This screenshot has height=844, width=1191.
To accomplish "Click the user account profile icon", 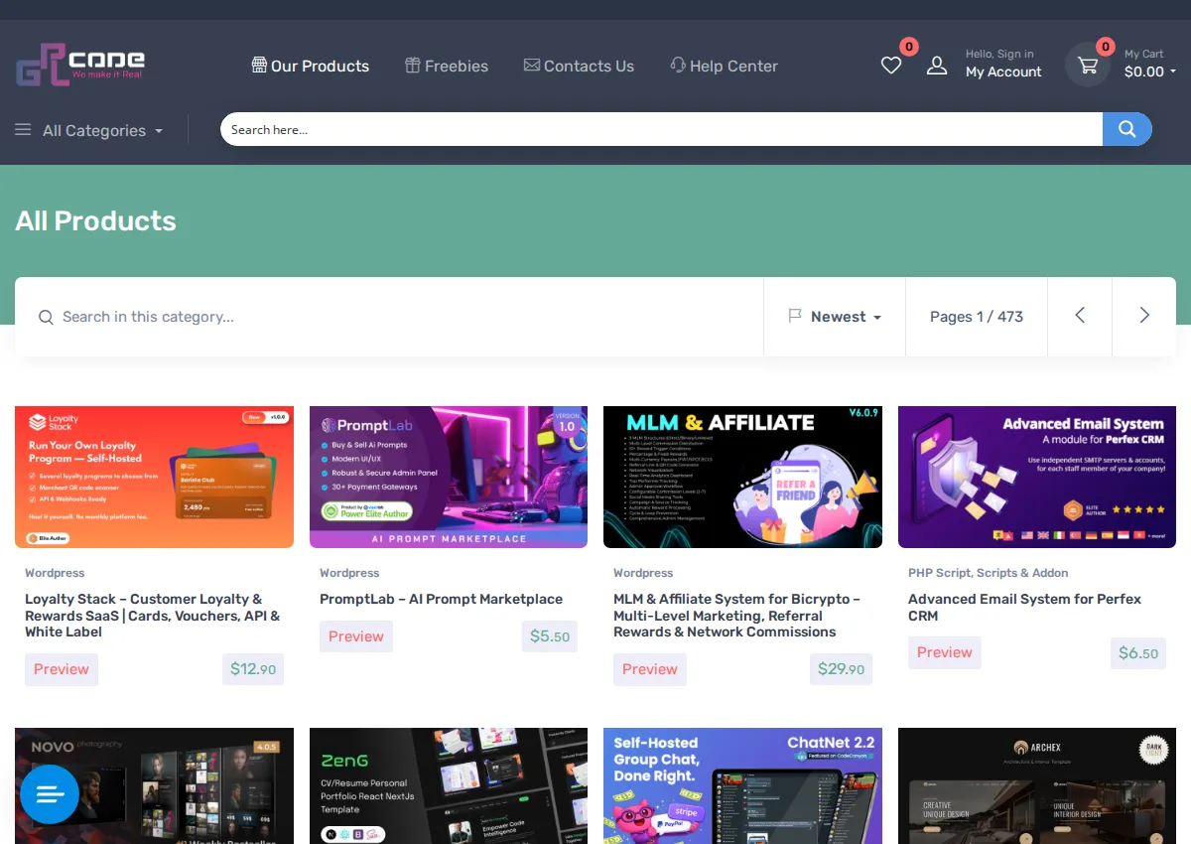I will point(937,66).
